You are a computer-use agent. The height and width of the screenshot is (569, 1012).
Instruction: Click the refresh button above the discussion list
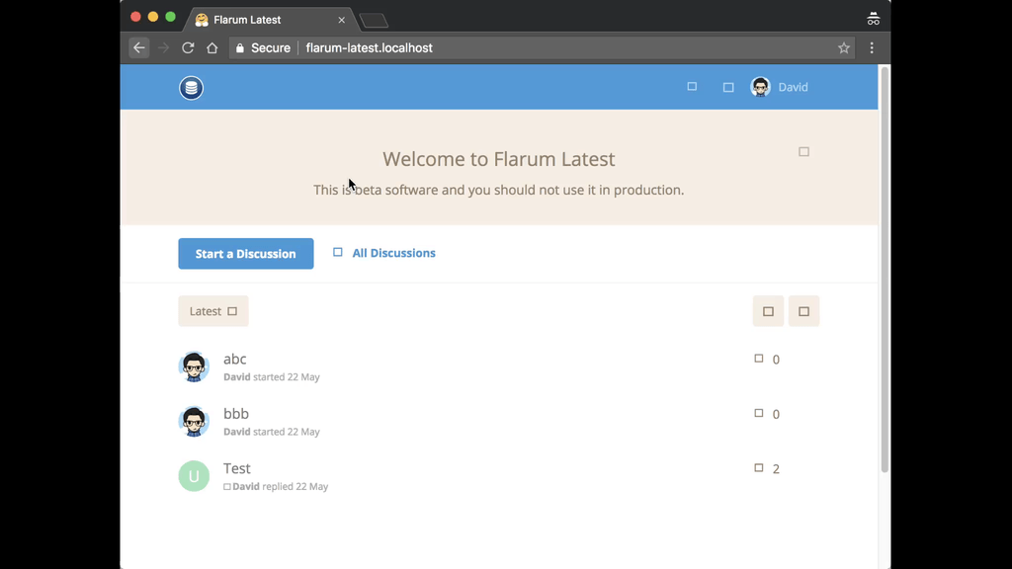coord(768,311)
